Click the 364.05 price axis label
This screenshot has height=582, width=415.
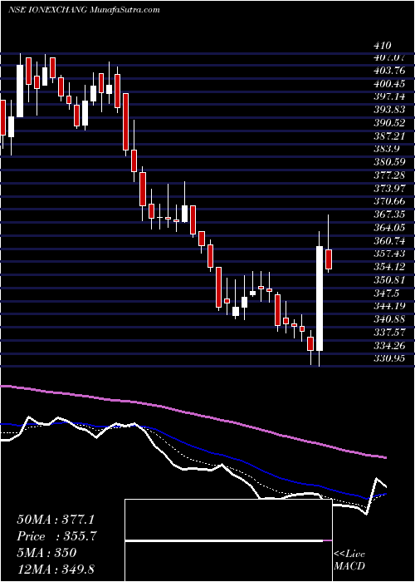(388, 227)
